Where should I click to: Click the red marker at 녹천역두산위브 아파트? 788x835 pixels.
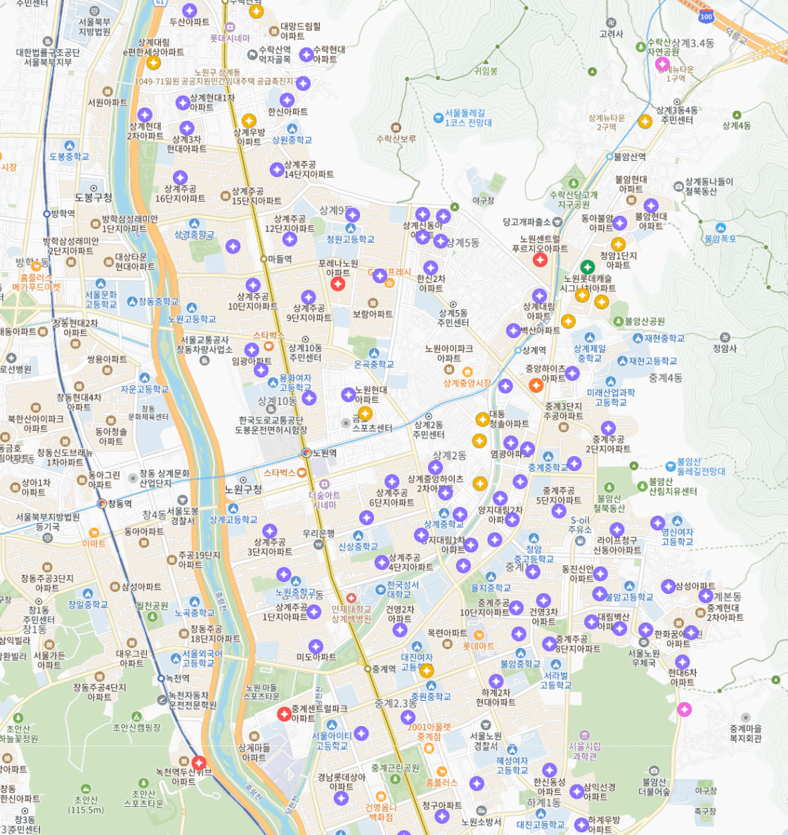click(199, 763)
